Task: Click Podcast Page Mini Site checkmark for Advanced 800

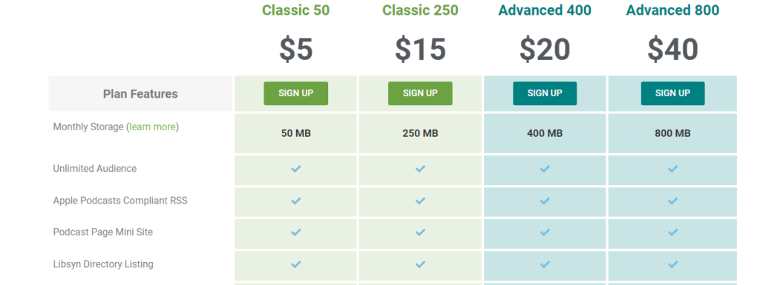Action: (672, 232)
